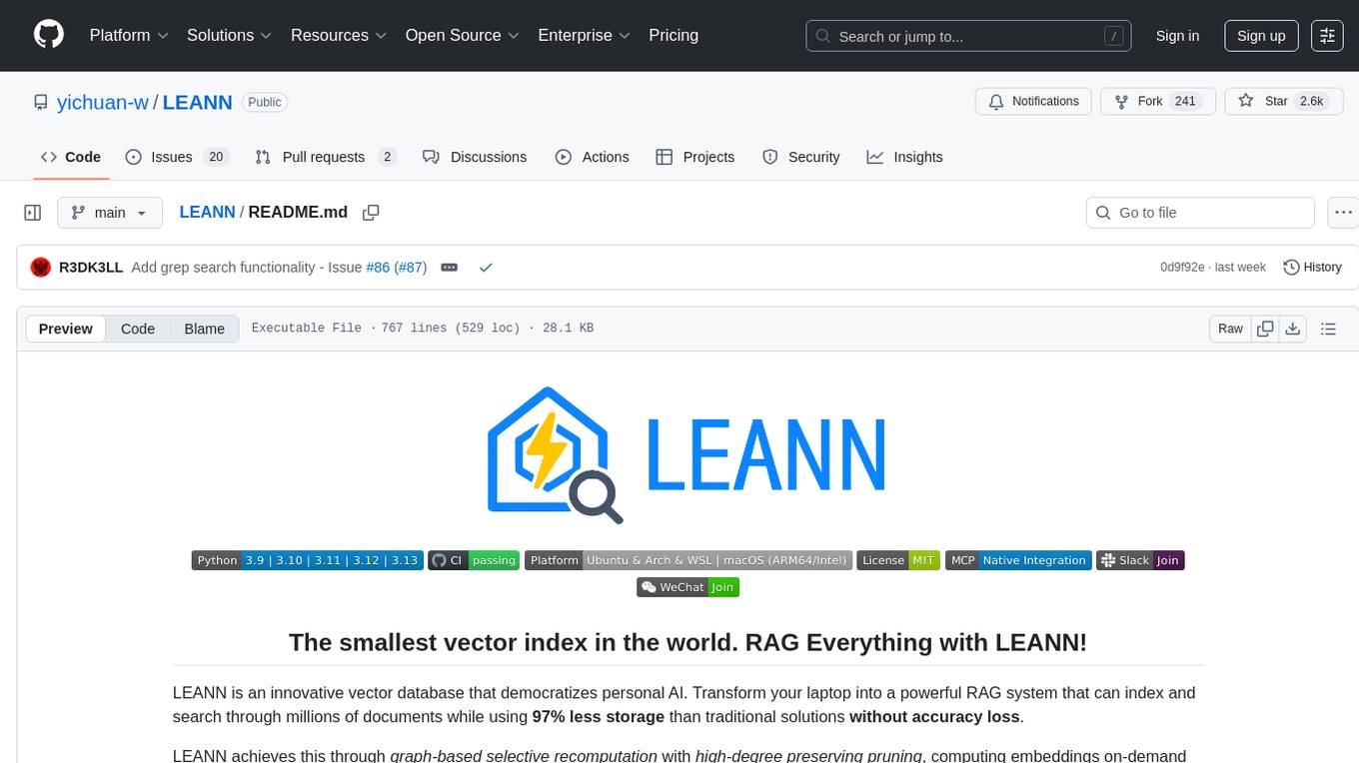Open the main branch selector dropdown
The image size is (1359, 763).
point(109,213)
